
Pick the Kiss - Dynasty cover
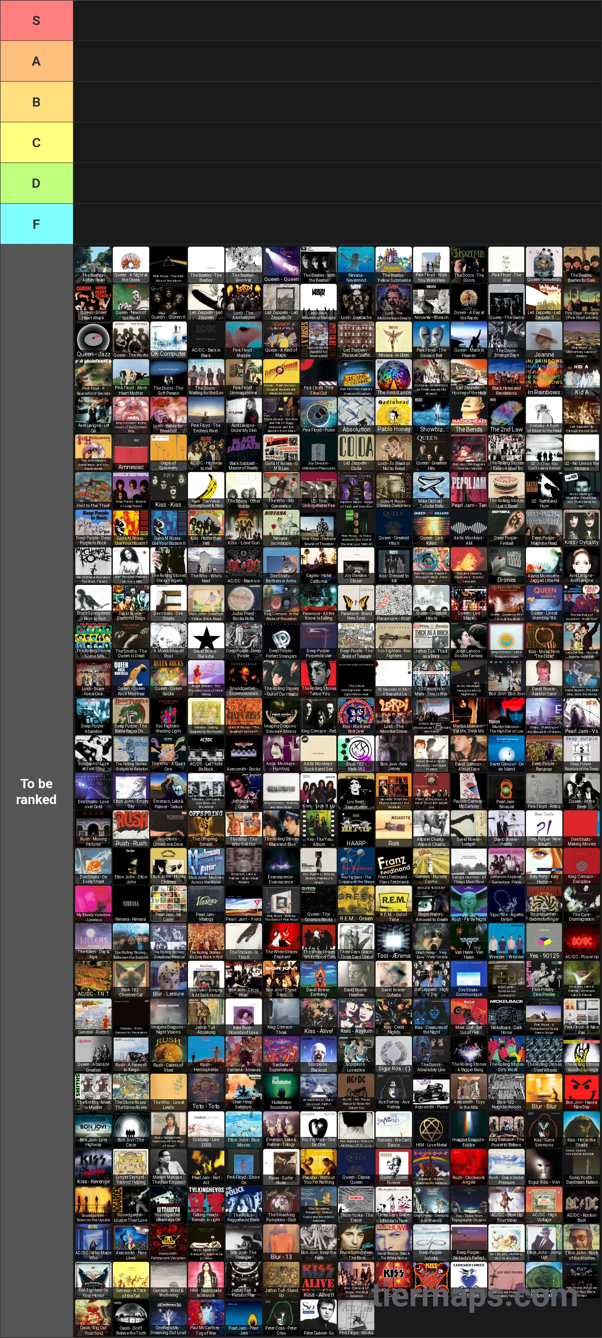tap(582, 528)
